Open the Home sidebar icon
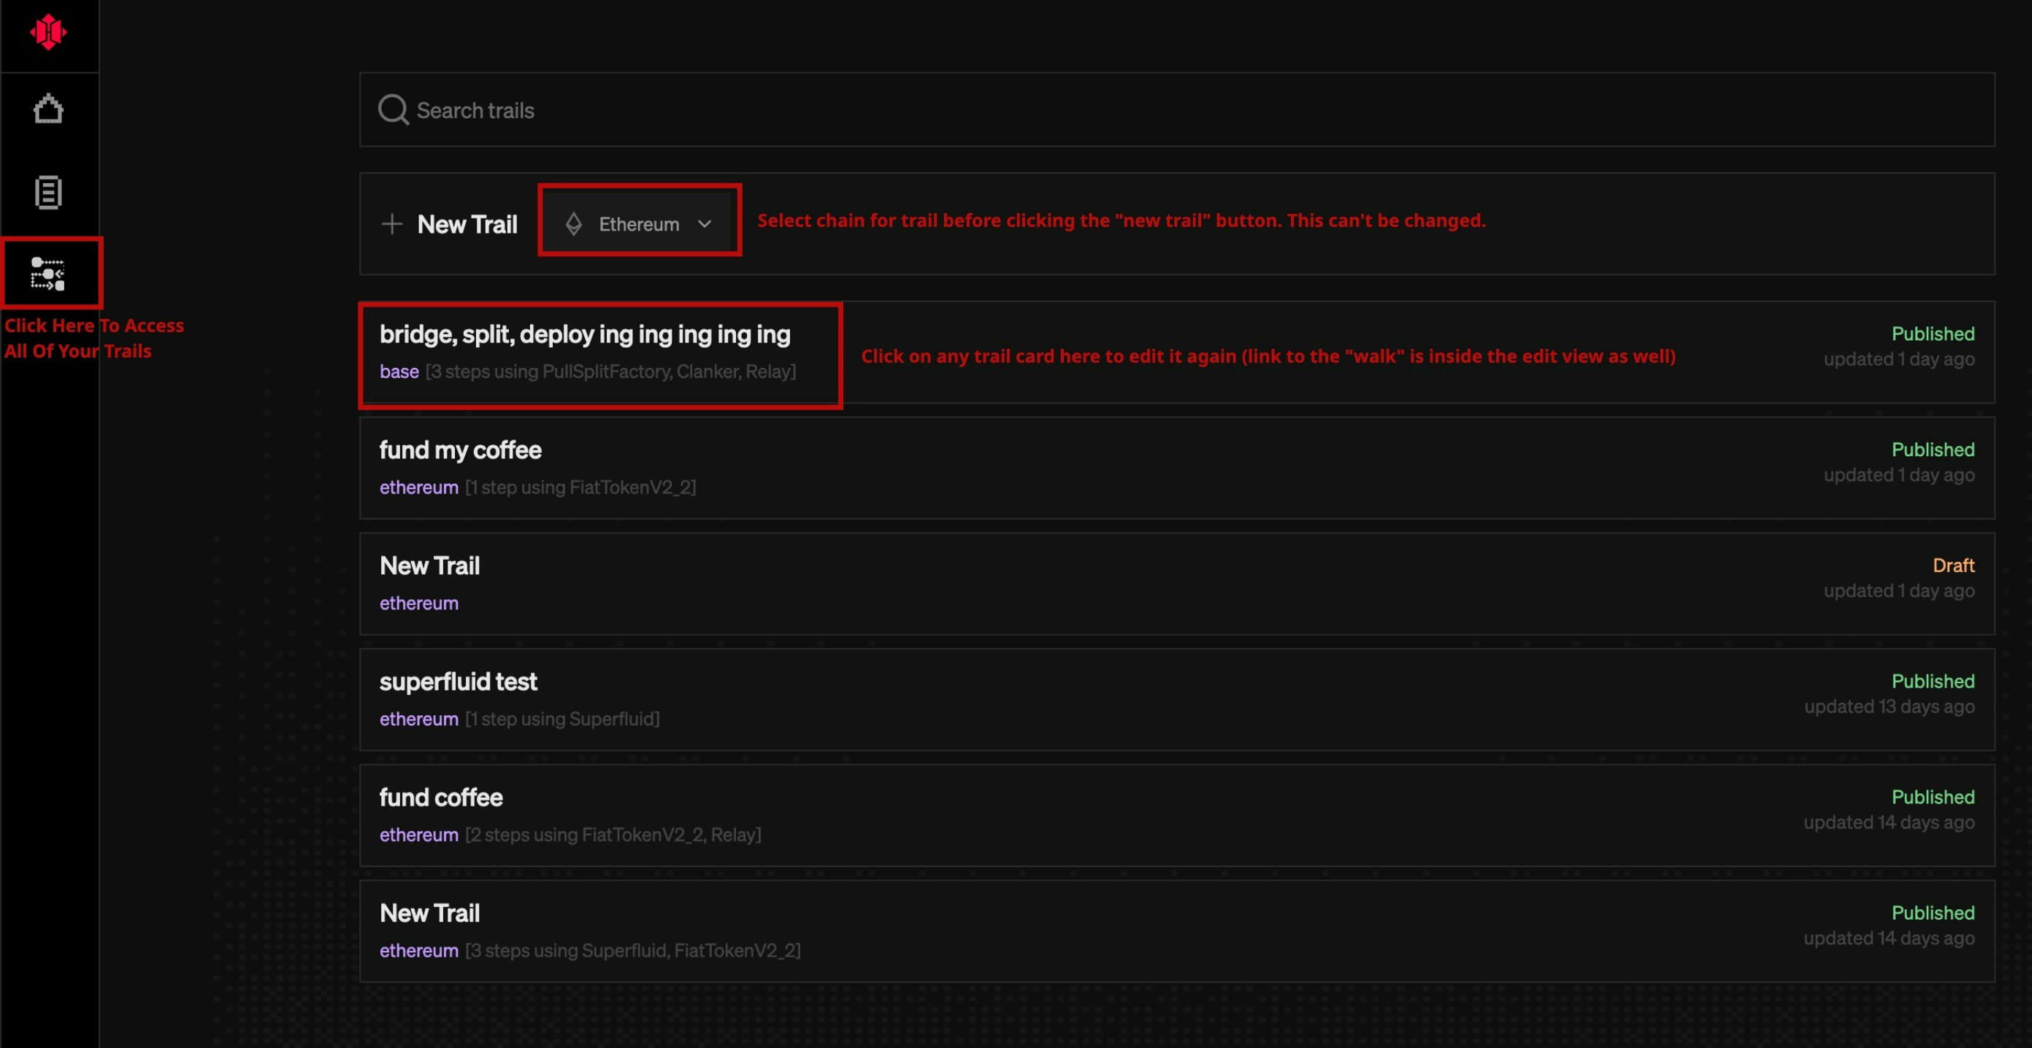This screenshot has width=2032, height=1048. tap(48, 109)
